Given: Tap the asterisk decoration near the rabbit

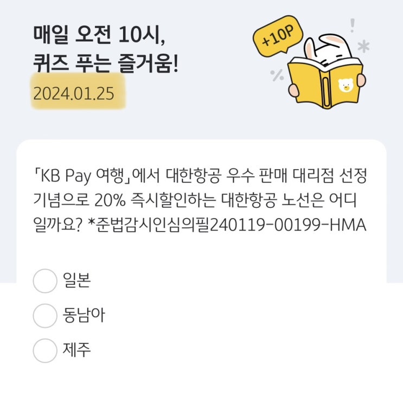Looking at the screenshot, I should (x=363, y=47).
